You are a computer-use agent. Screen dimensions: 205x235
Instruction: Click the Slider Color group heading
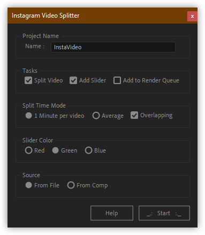click(x=37, y=140)
